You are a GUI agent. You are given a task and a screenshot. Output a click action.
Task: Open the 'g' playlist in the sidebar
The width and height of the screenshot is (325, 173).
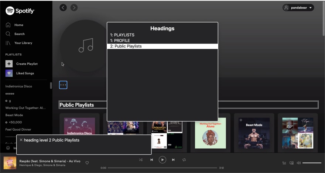click(x=8, y=100)
